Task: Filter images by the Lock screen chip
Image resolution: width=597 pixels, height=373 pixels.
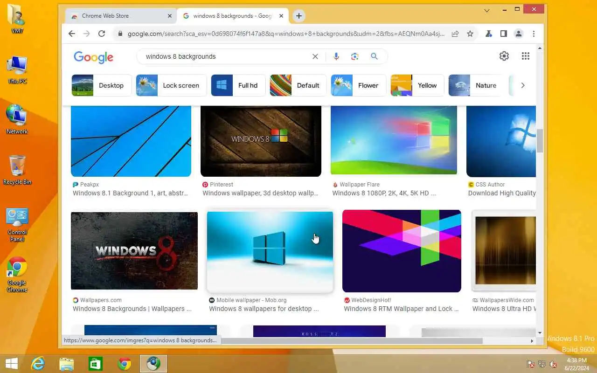Action: [x=171, y=85]
